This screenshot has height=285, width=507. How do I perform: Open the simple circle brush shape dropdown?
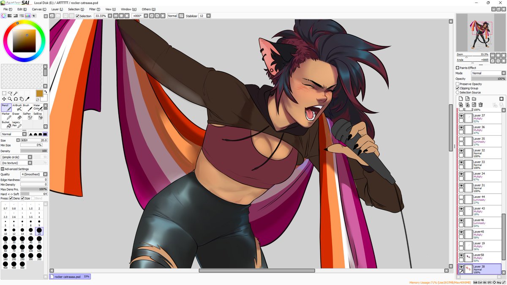30,157
